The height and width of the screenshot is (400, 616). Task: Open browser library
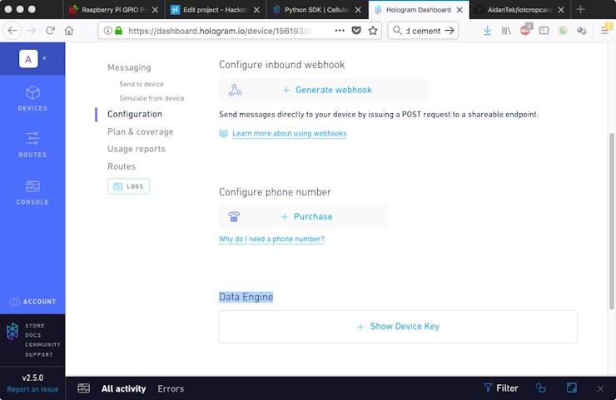click(x=506, y=31)
